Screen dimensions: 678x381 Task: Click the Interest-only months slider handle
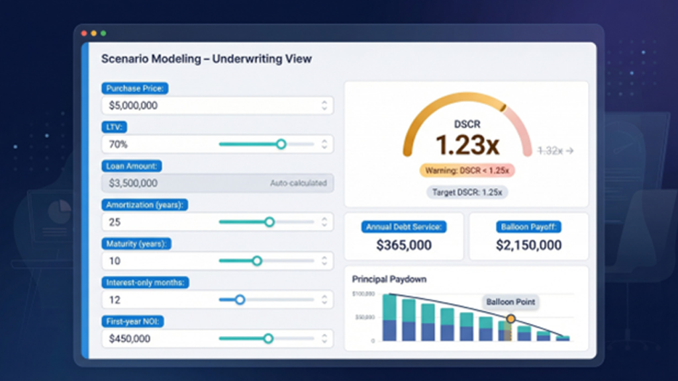240,300
